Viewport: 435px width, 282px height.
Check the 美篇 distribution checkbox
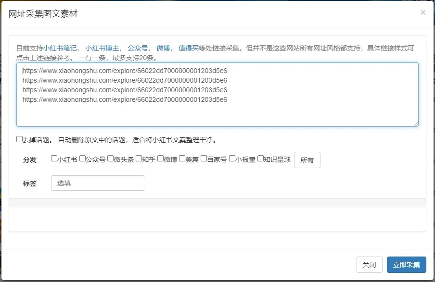182,159
